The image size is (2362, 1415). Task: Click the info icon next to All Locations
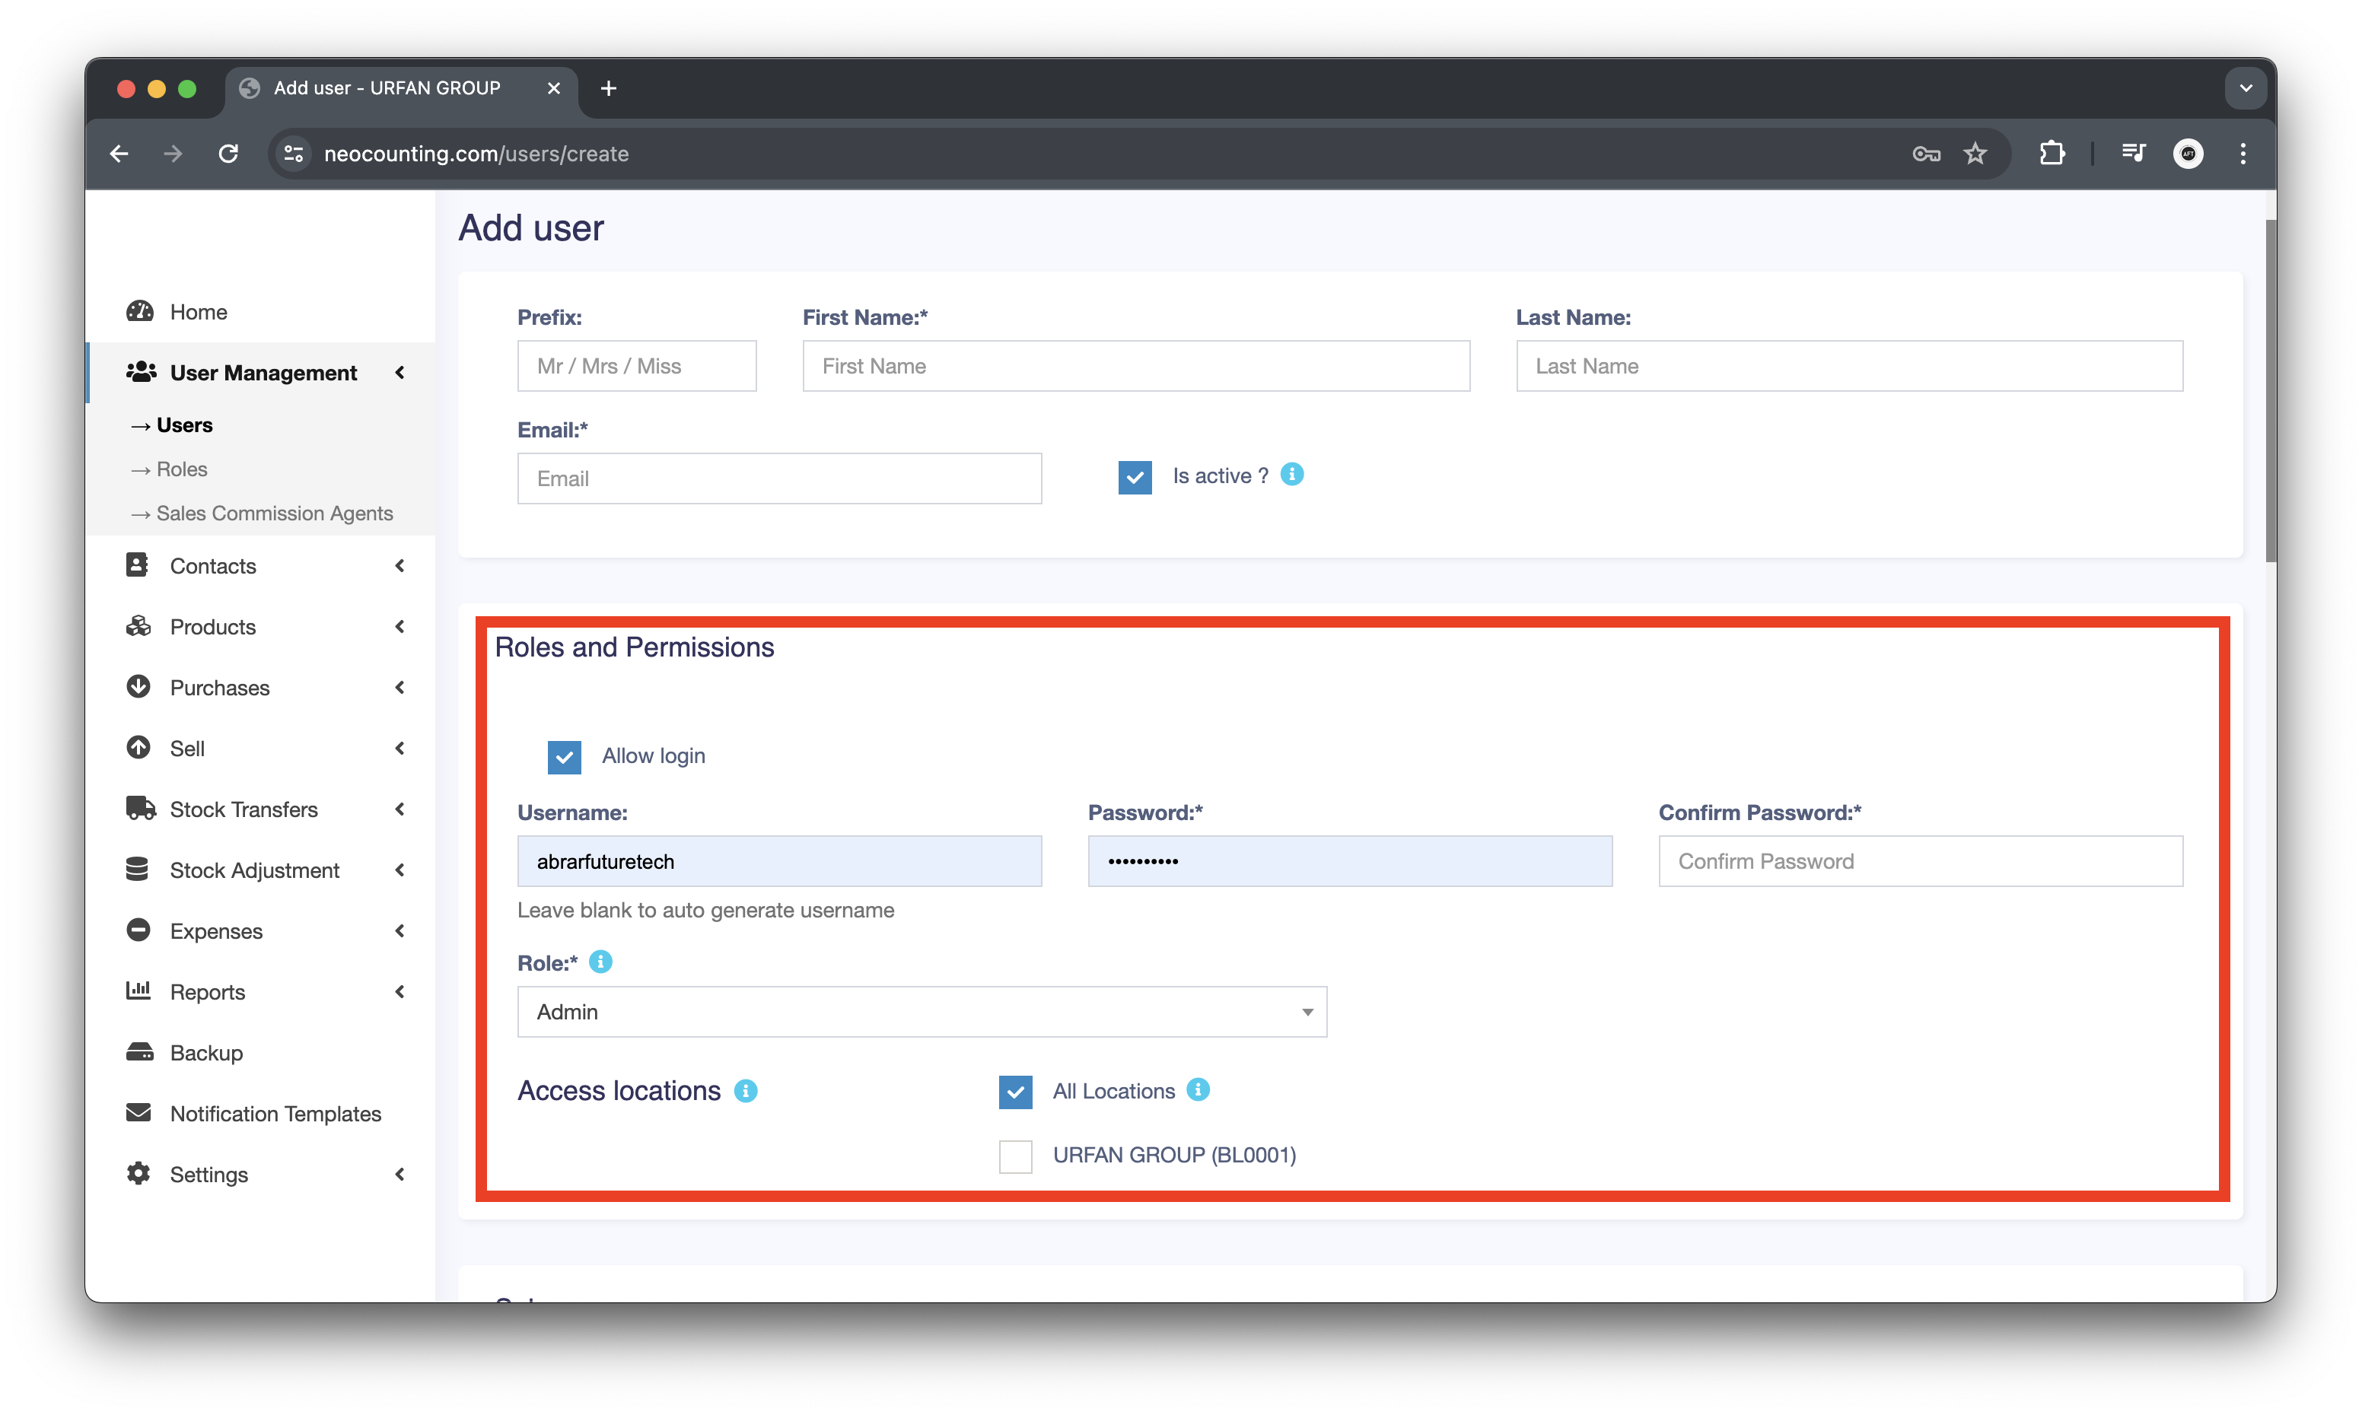[1198, 1090]
